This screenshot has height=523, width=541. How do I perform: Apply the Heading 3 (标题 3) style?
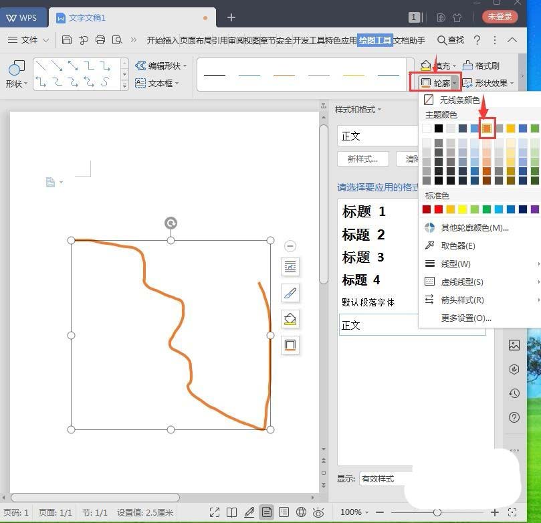tap(363, 257)
